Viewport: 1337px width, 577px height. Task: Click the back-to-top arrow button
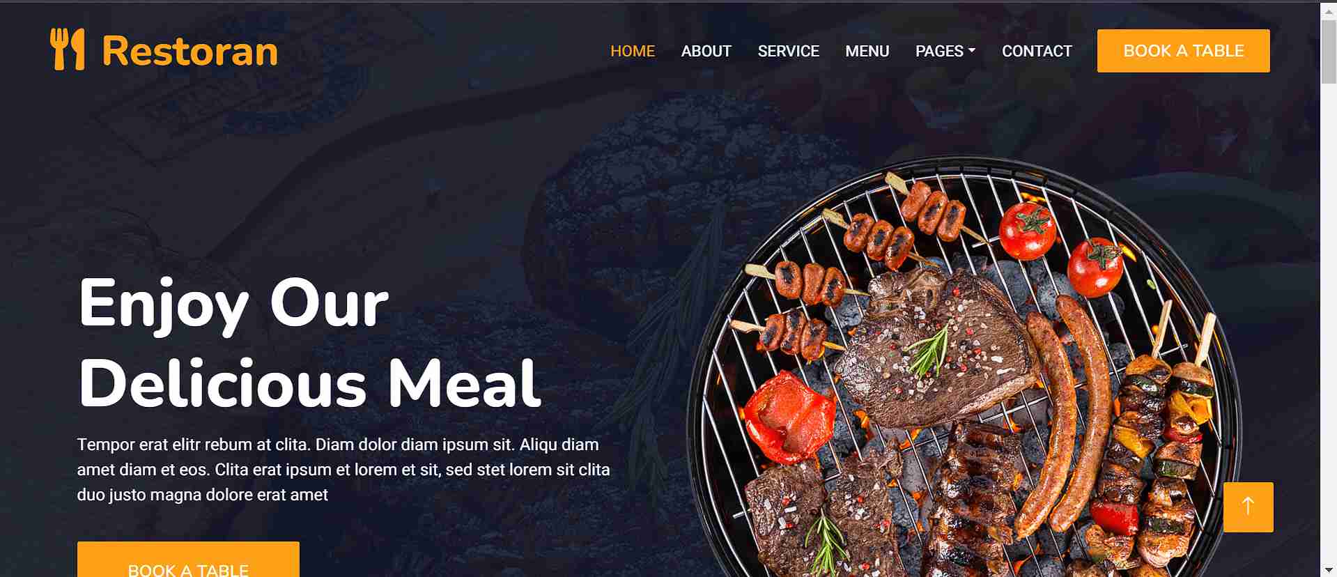(1248, 507)
